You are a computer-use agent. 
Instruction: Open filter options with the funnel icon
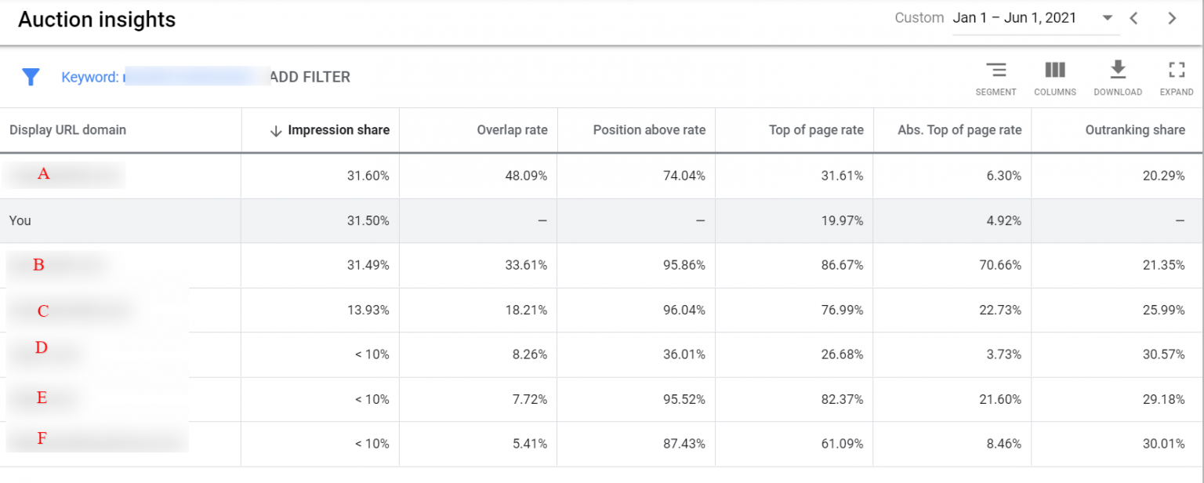tap(31, 77)
